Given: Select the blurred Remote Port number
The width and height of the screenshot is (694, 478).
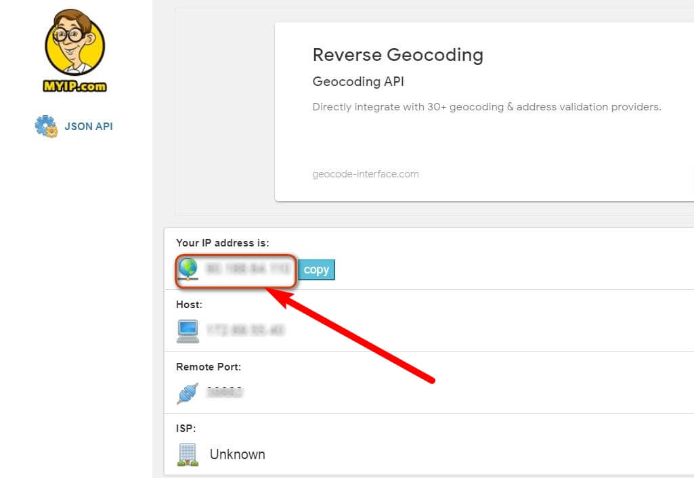Looking at the screenshot, I should tap(224, 392).
